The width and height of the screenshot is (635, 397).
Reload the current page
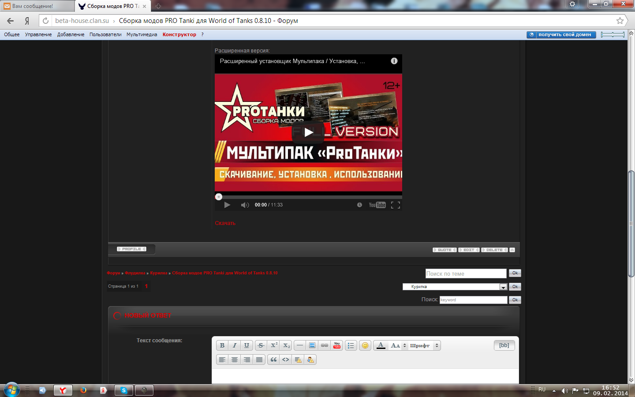[45, 21]
